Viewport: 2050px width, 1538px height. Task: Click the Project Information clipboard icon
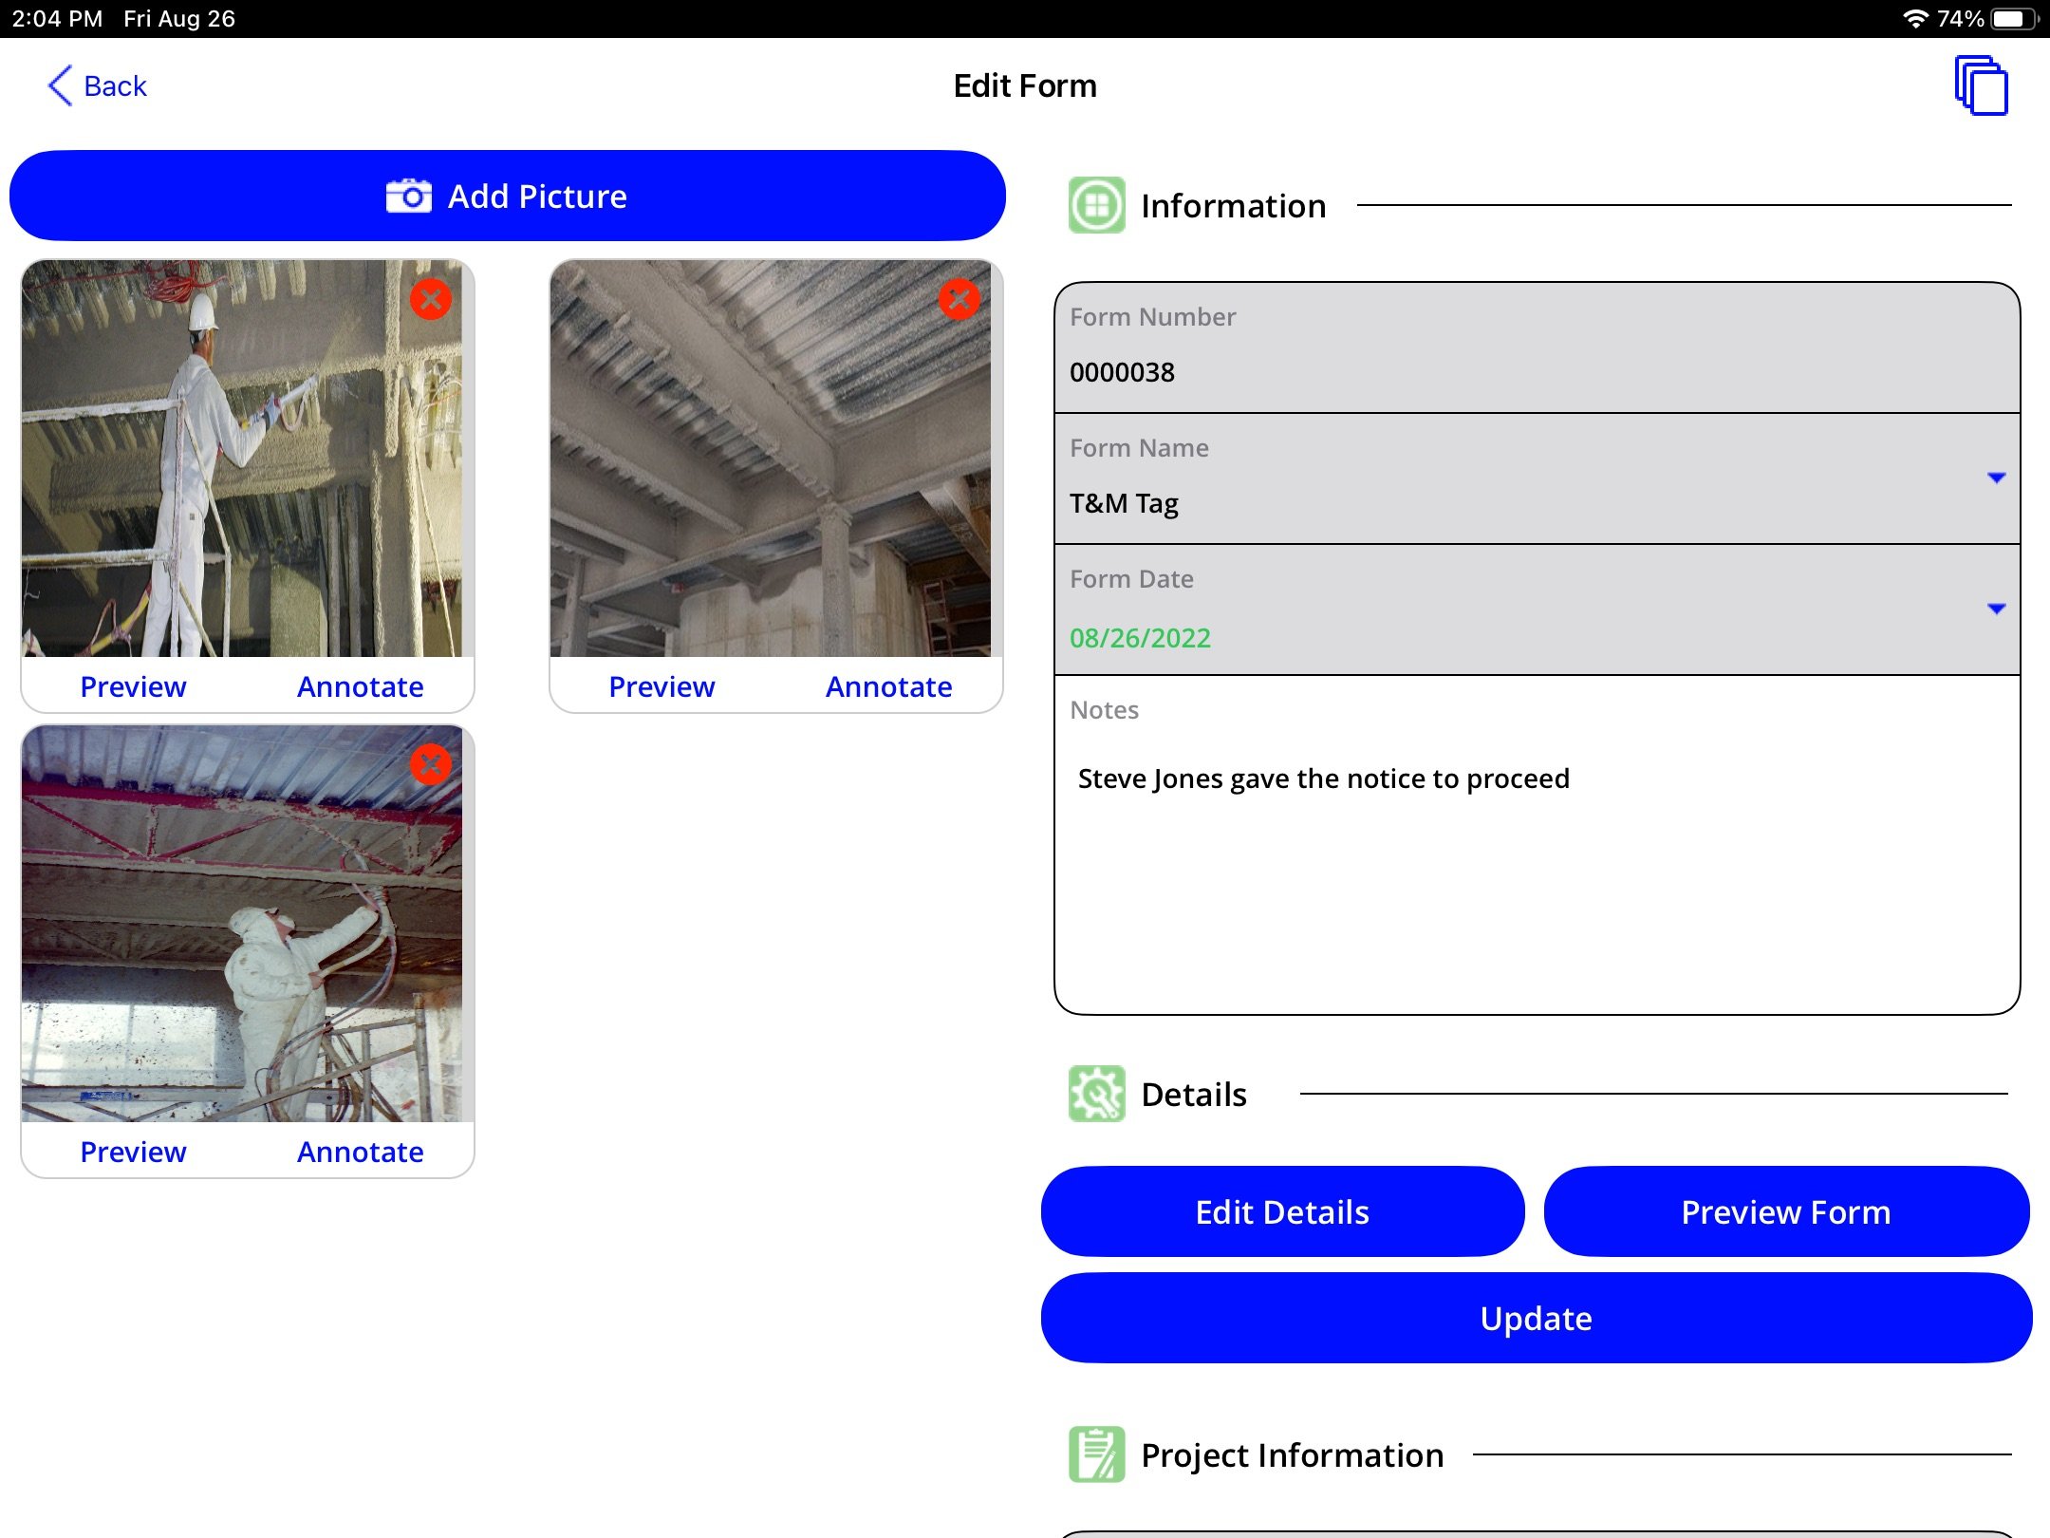[x=1097, y=1454]
